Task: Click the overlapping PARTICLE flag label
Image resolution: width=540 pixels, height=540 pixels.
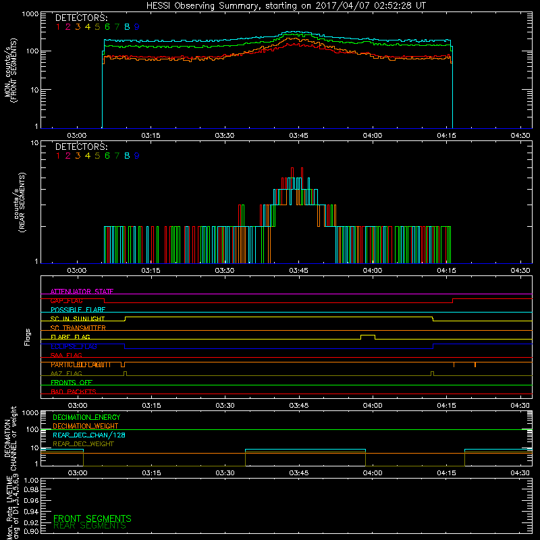Action: point(81,364)
